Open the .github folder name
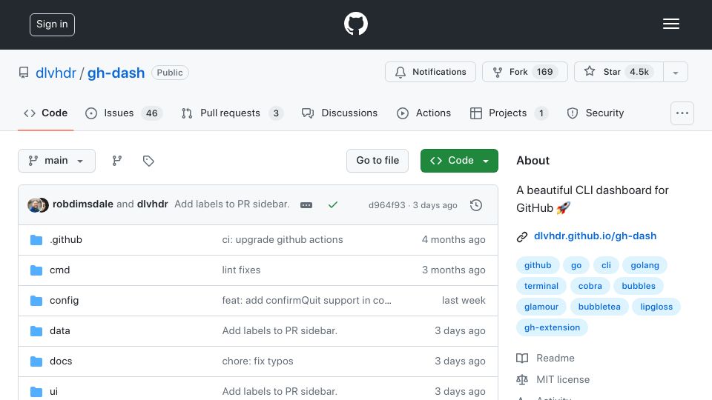 [66, 239]
